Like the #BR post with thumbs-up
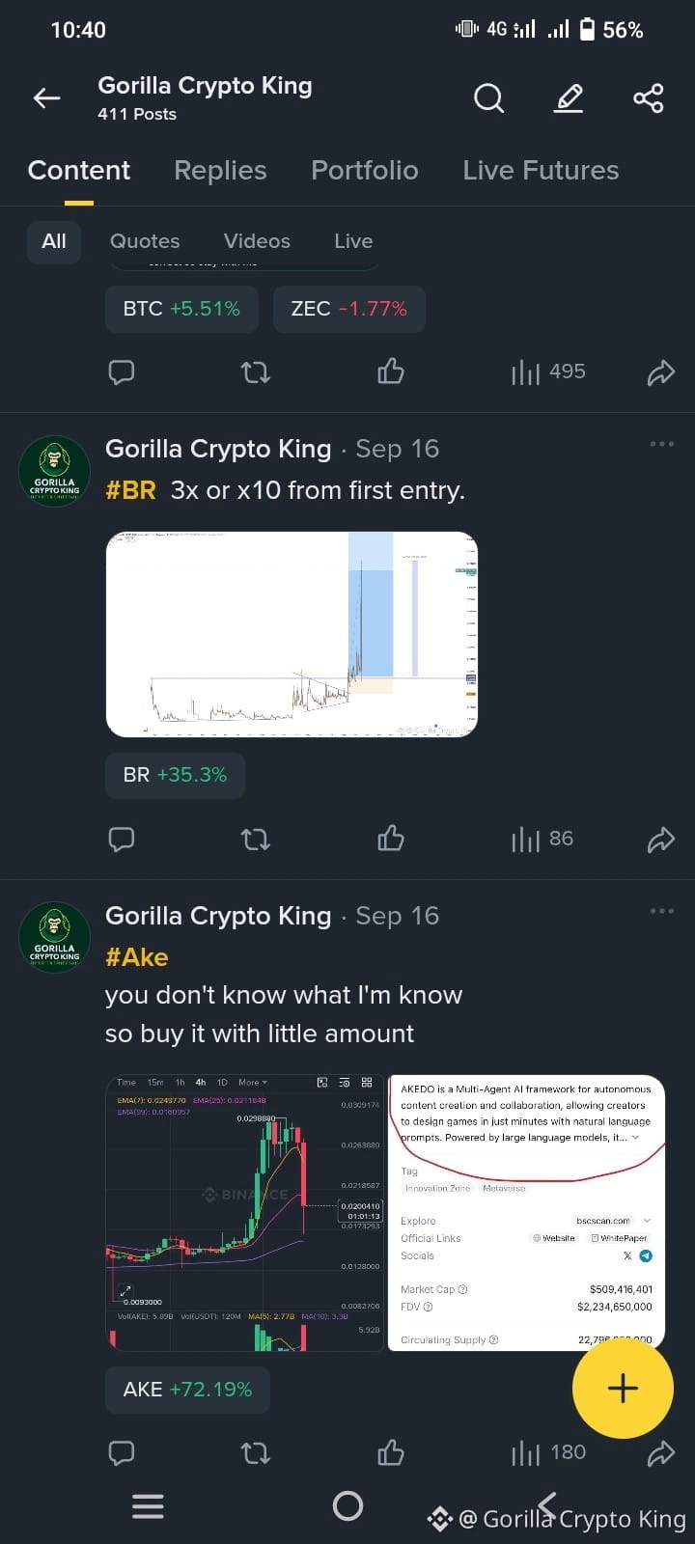The width and height of the screenshot is (695, 1544). point(390,838)
